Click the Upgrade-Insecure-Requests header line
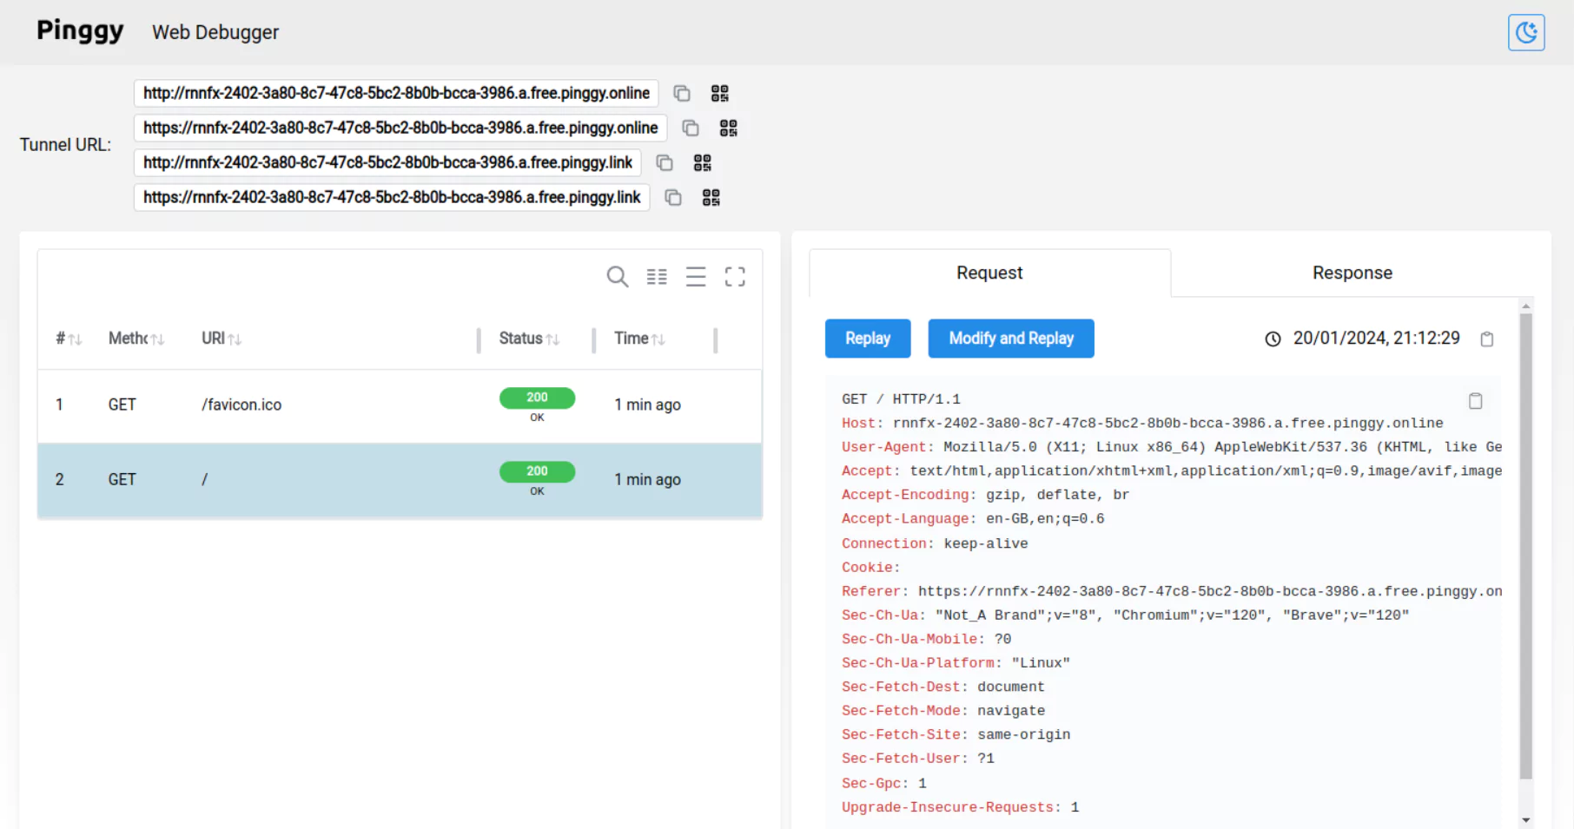1574x829 pixels. coord(960,807)
